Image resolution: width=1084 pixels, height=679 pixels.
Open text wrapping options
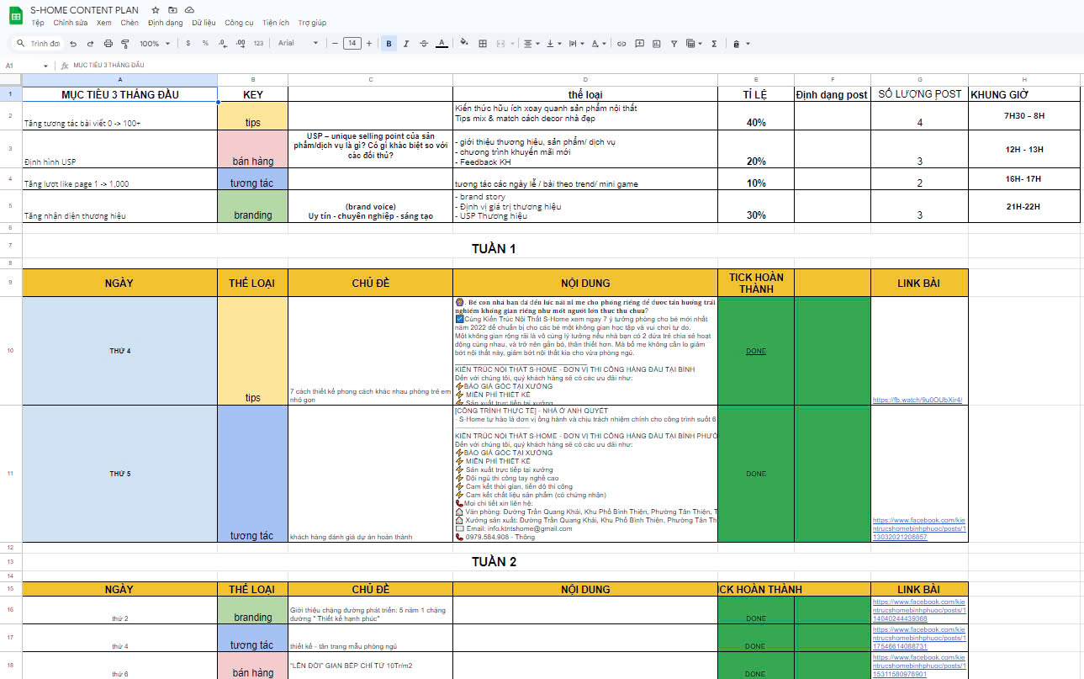(576, 43)
